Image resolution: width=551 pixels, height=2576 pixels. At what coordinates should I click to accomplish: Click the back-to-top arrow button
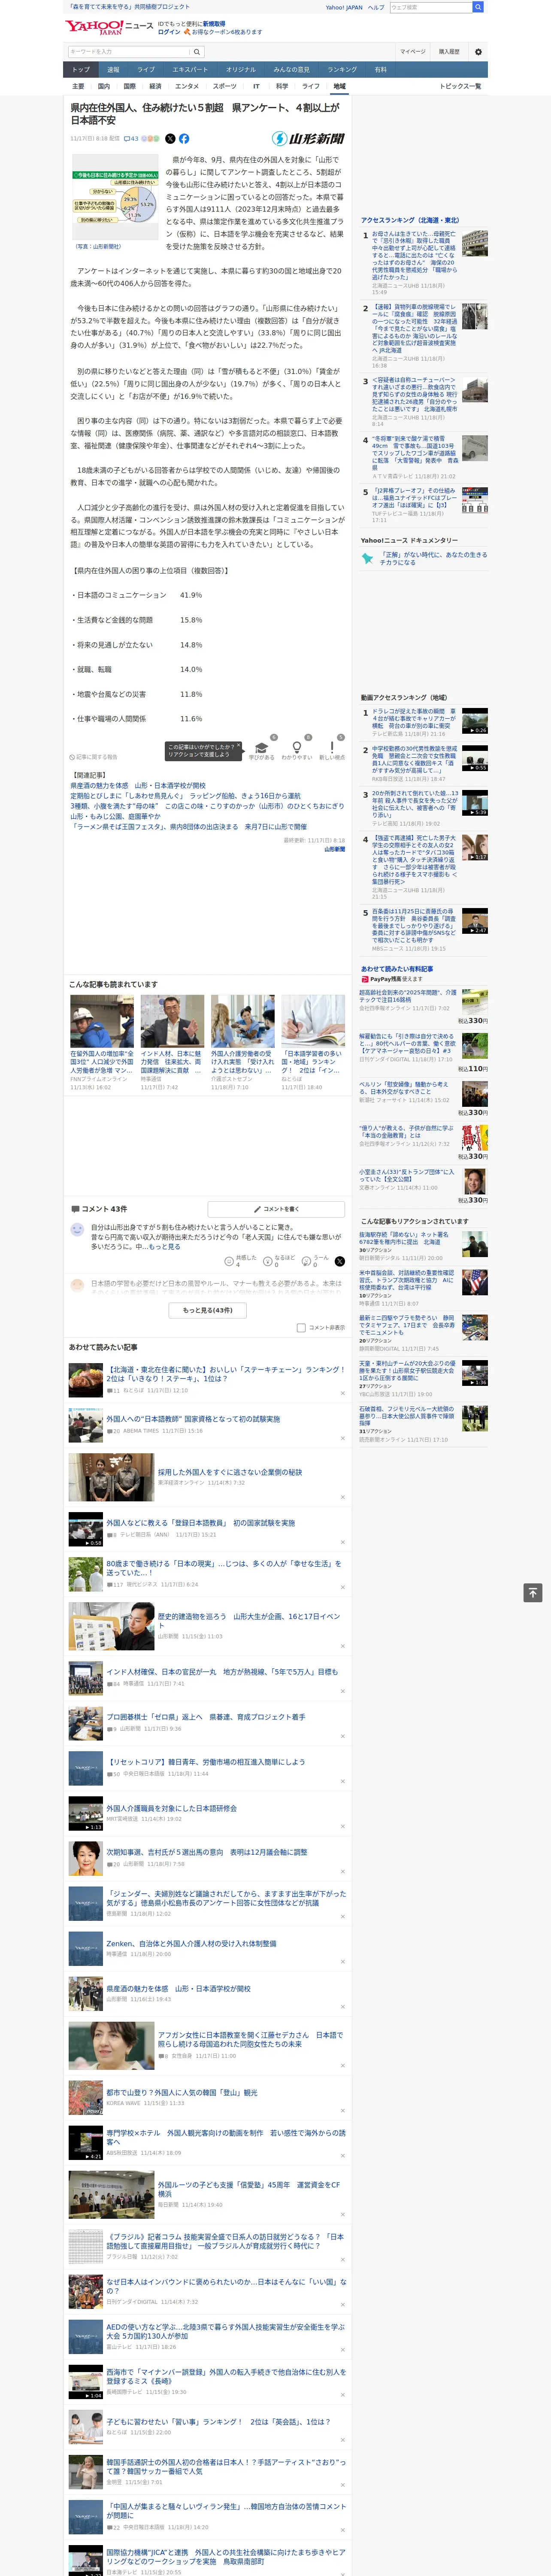[533, 1592]
